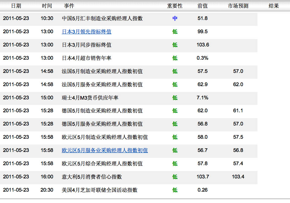Select the 前值 column header
Screen dimensions: 290x203
(x=203, y=6)
